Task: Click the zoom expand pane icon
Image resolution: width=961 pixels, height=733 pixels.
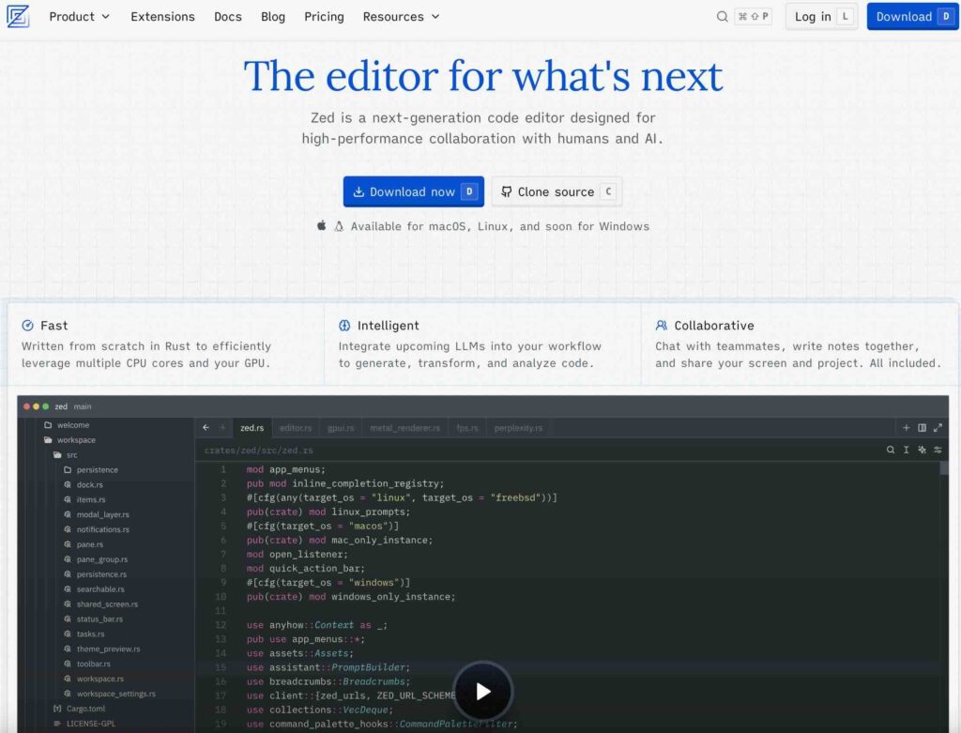Action: click(x=938, y=427)
